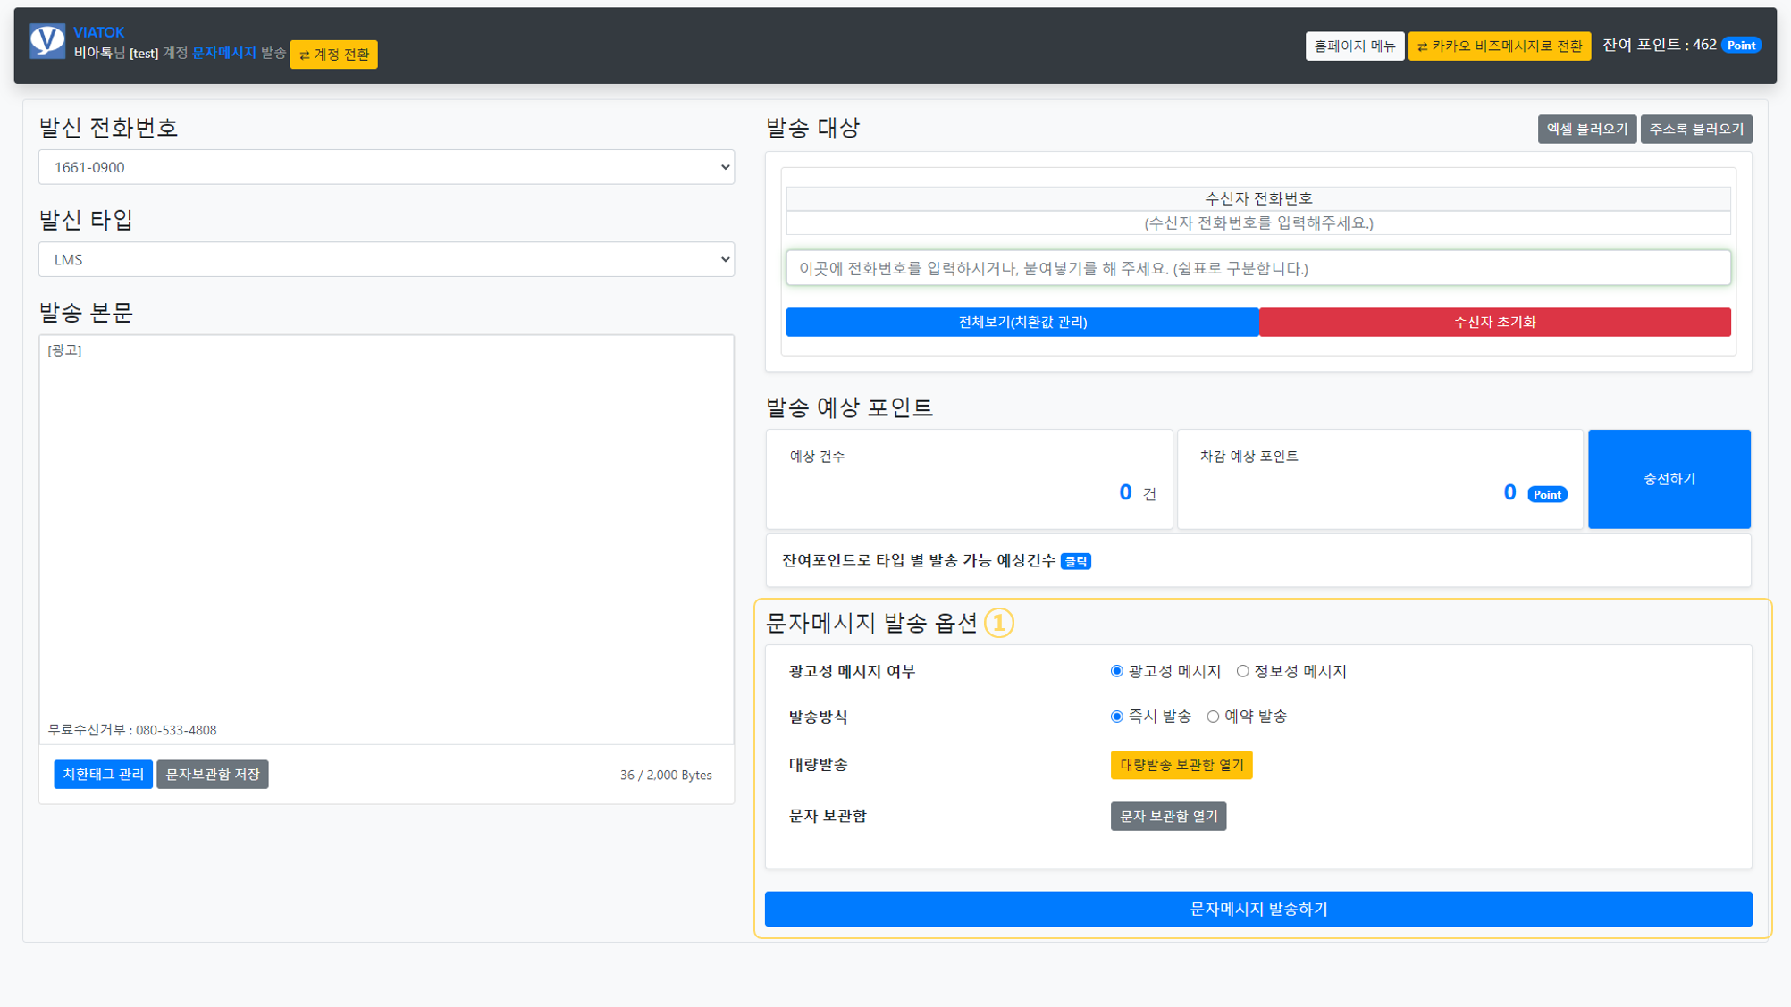1791x1007 pixels.
Task: Click the 예상 건수 value 0 건
Action: 1138,492
